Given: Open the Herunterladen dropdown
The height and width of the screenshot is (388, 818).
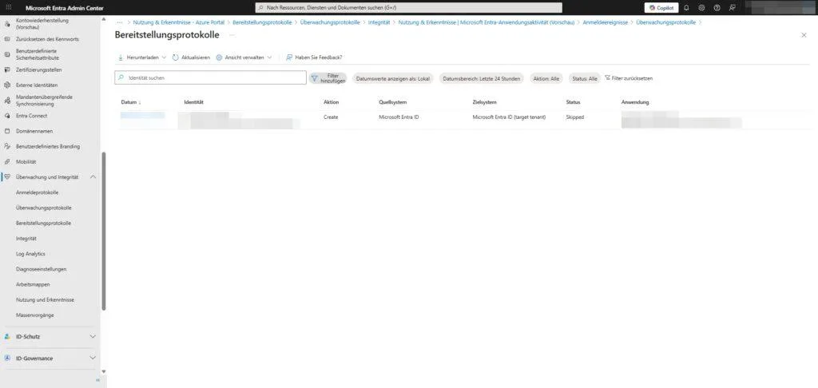Looking at the screenshot, I should coord(141,57).
